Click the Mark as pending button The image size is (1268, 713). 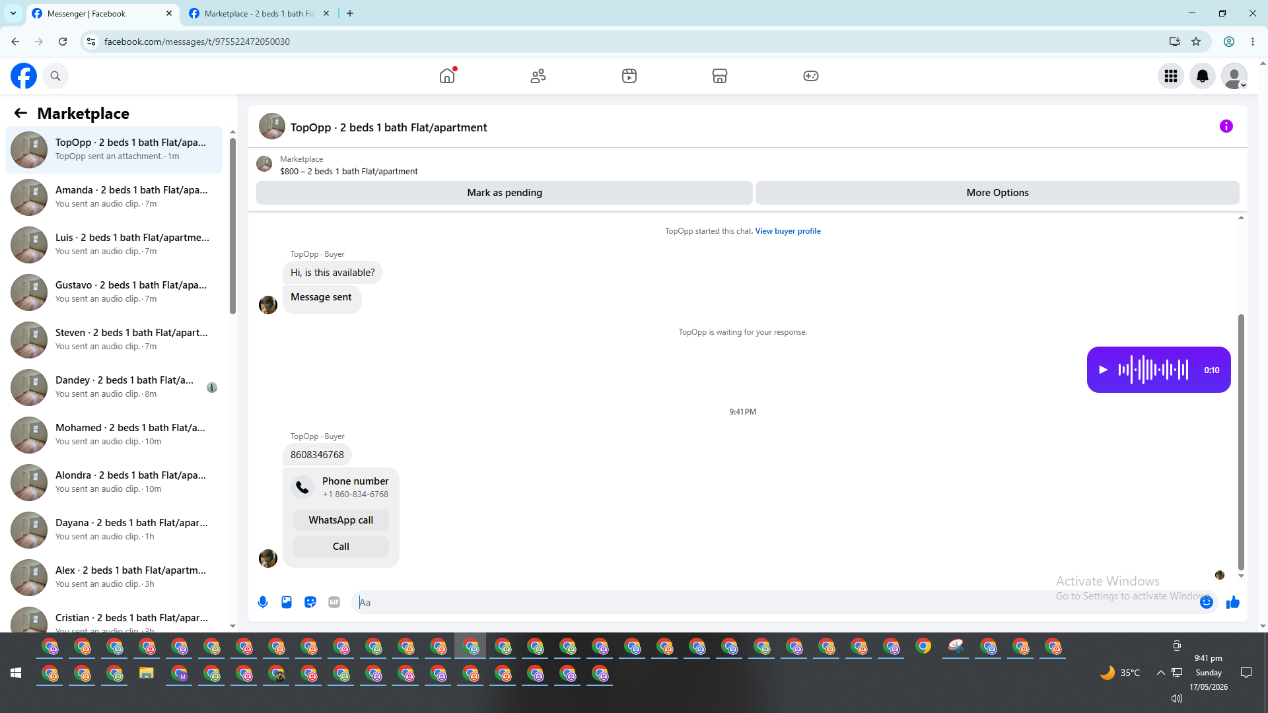click(505, 193)
